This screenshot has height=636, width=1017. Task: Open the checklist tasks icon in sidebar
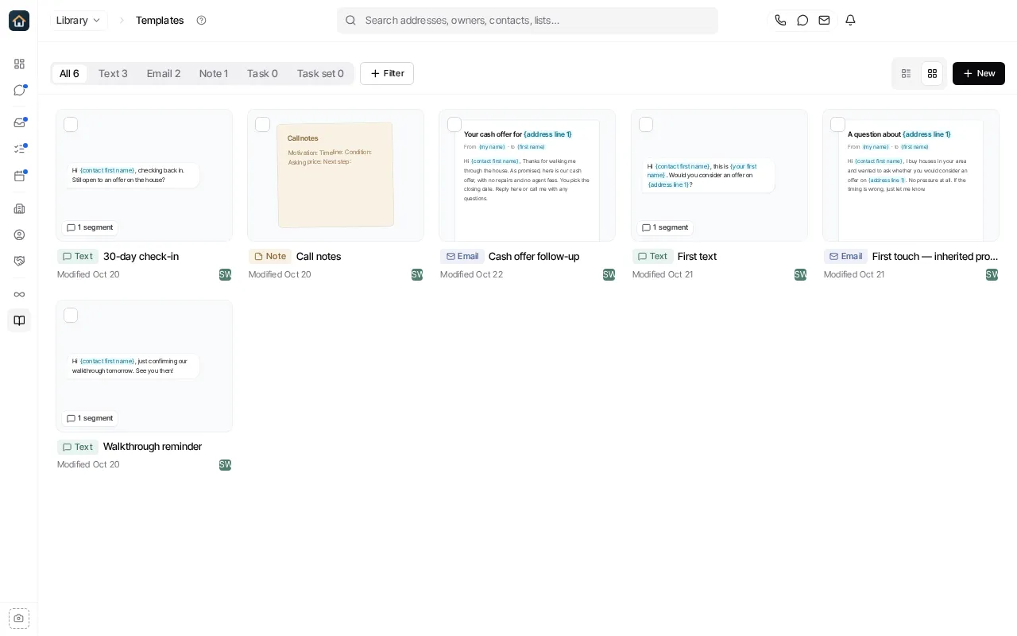pyautogui.click(x=19, y=149)
